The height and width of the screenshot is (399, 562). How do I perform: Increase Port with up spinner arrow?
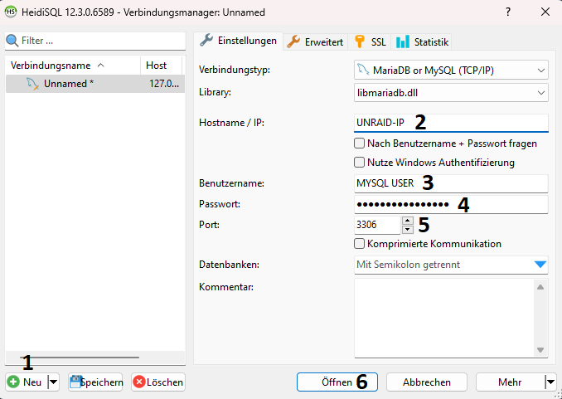coord(408,221)
